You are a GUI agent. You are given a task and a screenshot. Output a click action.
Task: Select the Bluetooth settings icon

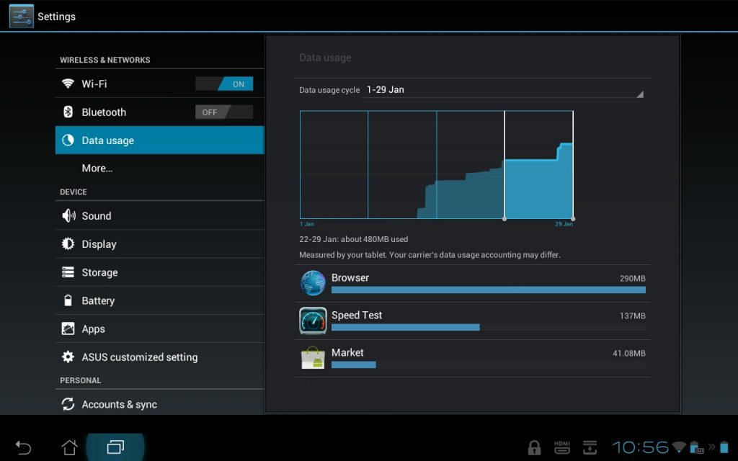[x=68, y=112]
